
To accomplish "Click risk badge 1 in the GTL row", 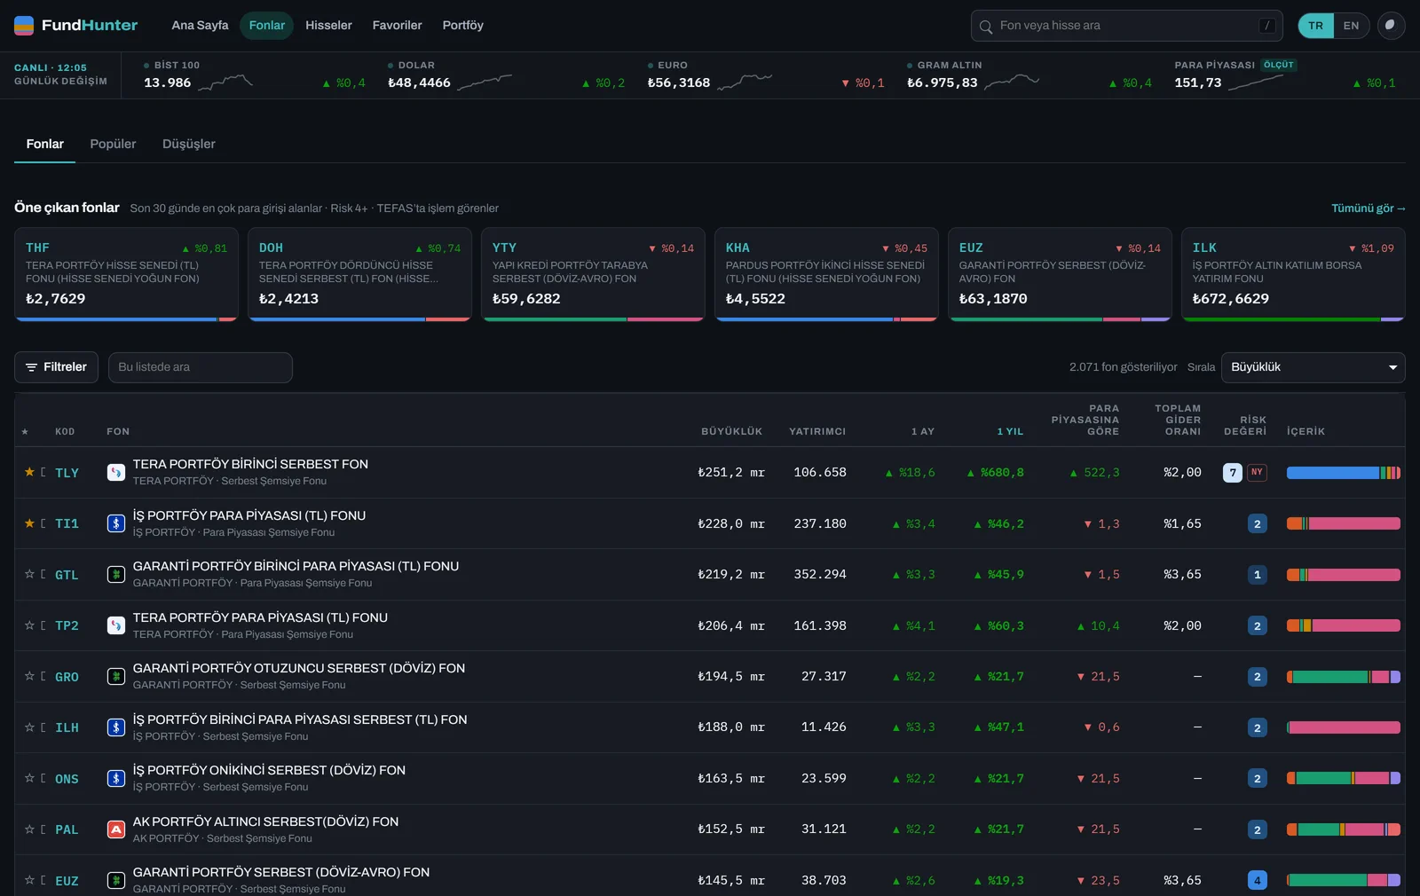I will [1257, 575].
